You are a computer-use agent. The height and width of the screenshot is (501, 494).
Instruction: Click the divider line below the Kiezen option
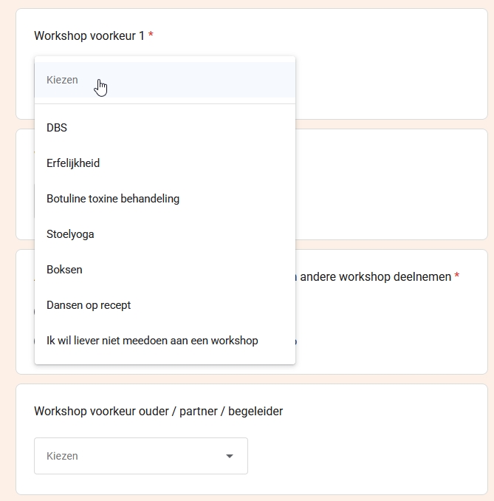165,104
